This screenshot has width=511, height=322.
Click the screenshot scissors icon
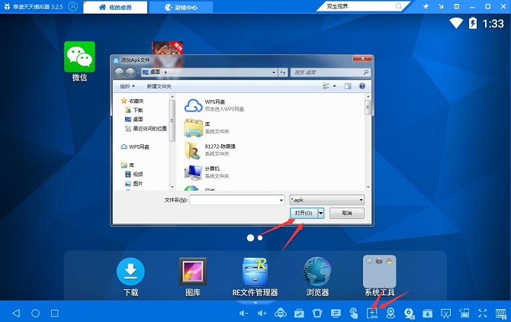click(445, 313)
